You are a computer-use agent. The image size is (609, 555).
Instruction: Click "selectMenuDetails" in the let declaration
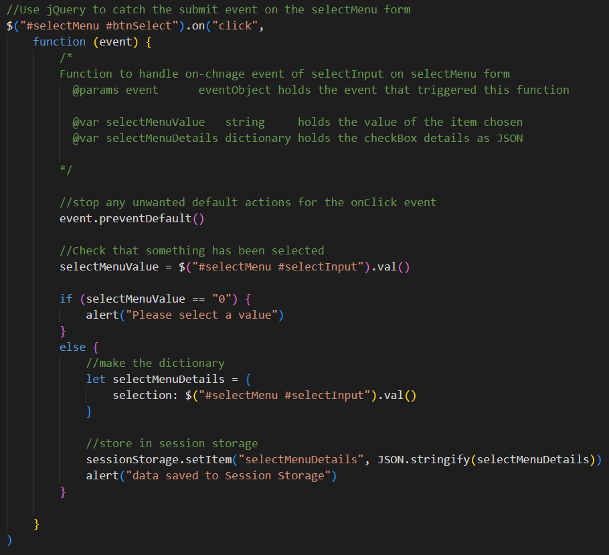tap(168, 380)
